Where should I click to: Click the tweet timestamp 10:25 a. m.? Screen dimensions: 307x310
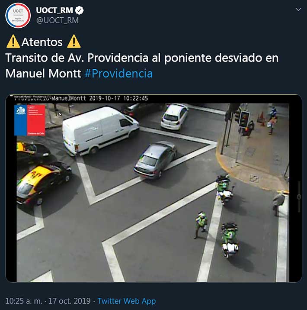point(24,301)
